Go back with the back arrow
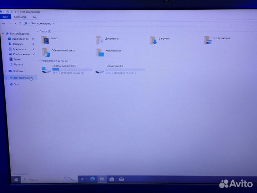This screenshot has width=257, height=193. click(4, 24)
